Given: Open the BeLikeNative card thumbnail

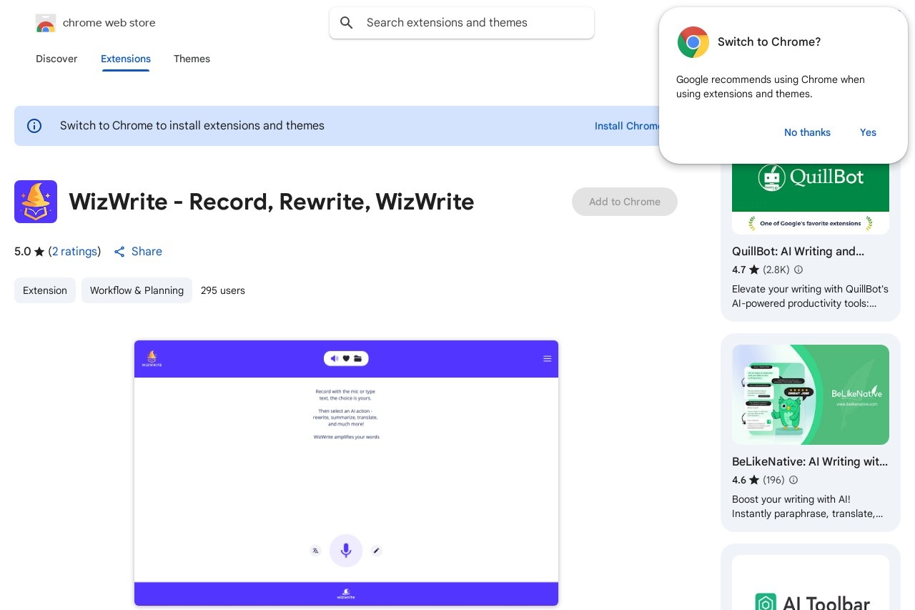Looking at the screenshot, I should 811,395.
